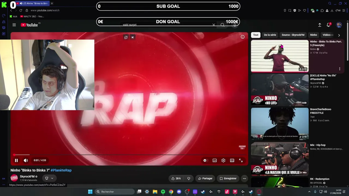Viewport: 349px width, 196px height.
Task: Open the YouTube create upload icon
Action: click(x=320, y=25)
